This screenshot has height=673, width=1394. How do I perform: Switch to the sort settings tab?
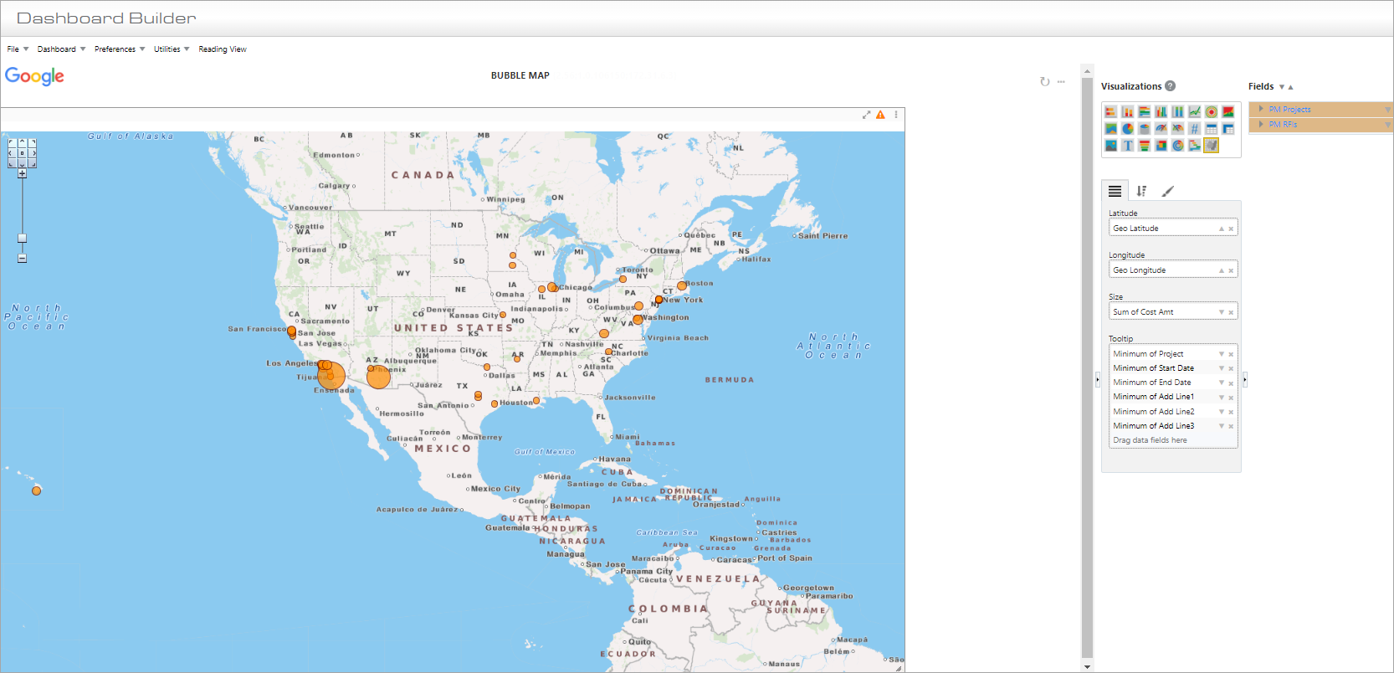1141,191
